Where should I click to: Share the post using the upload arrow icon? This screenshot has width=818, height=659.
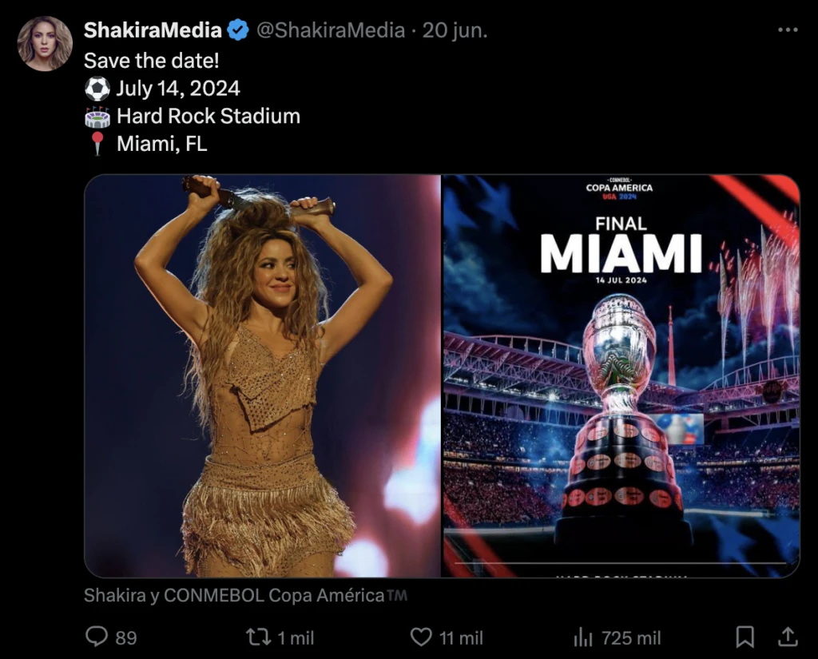(787, 636)
